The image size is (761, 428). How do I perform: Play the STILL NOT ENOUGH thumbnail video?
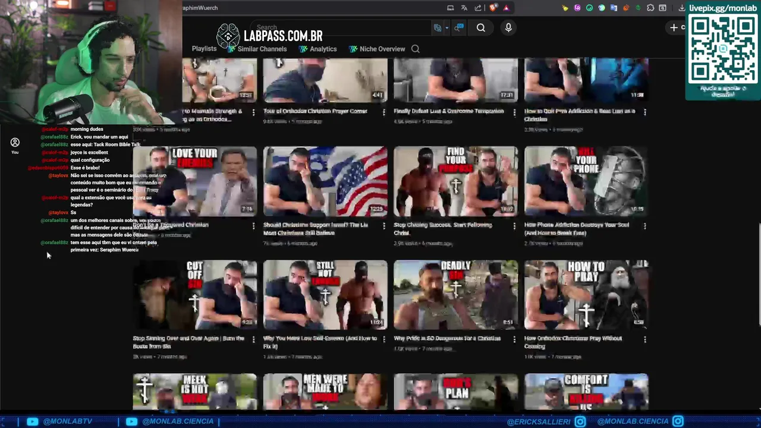click(x=325, y=295)
